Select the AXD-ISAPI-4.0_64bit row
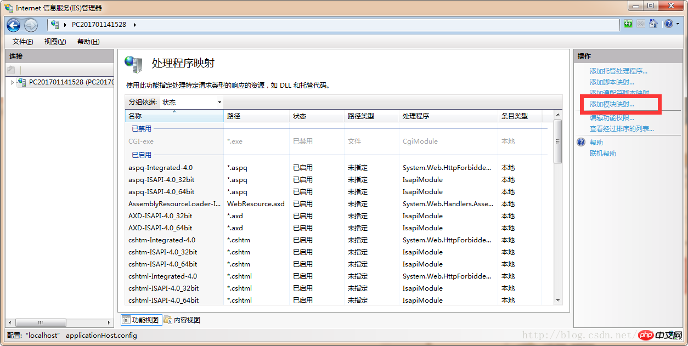The image size is (688, 346). (x=339, y=228)
